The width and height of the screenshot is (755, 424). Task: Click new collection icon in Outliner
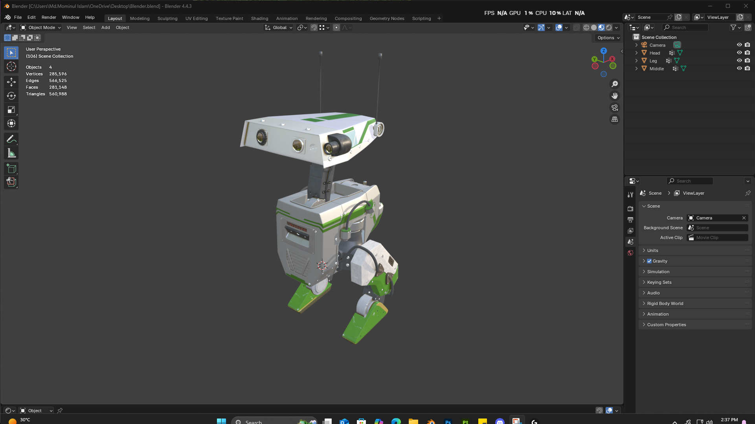(748, 27)
